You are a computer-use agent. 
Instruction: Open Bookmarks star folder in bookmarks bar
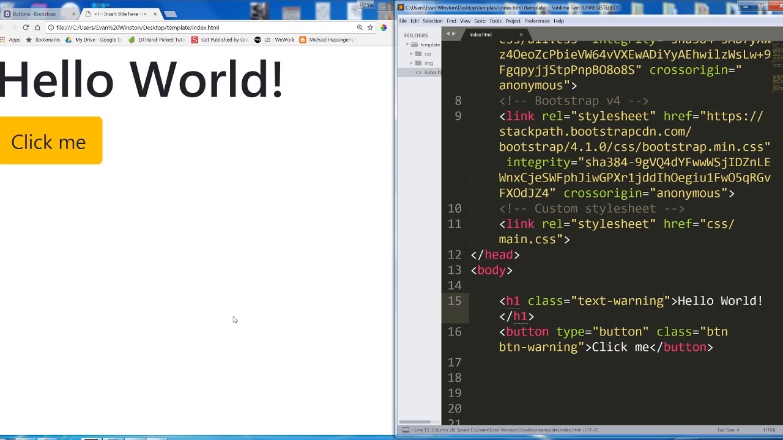(x=43, y=40)
